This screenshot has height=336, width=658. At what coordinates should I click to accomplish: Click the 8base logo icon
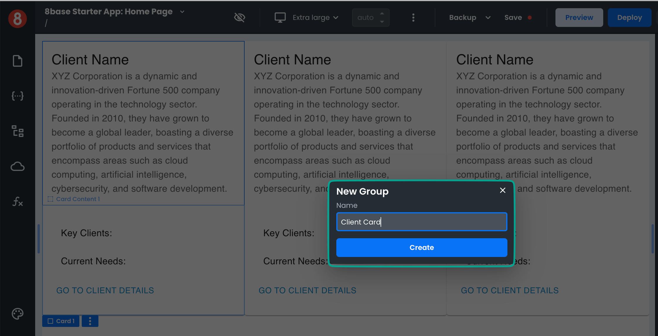click(x=17, y=18)
